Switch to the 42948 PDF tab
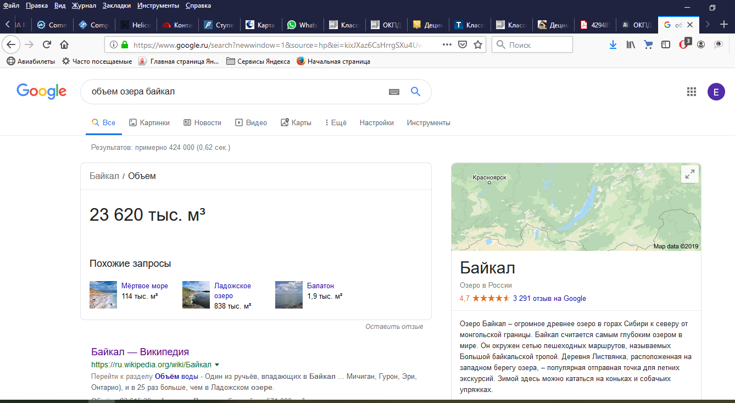The width and height of the screenshot is (735, 403). pos(595,25)
